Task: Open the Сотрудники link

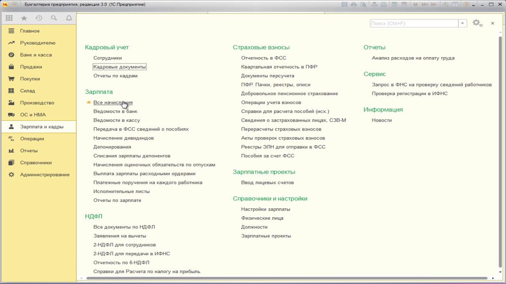Action: click(x=108, y=58)
